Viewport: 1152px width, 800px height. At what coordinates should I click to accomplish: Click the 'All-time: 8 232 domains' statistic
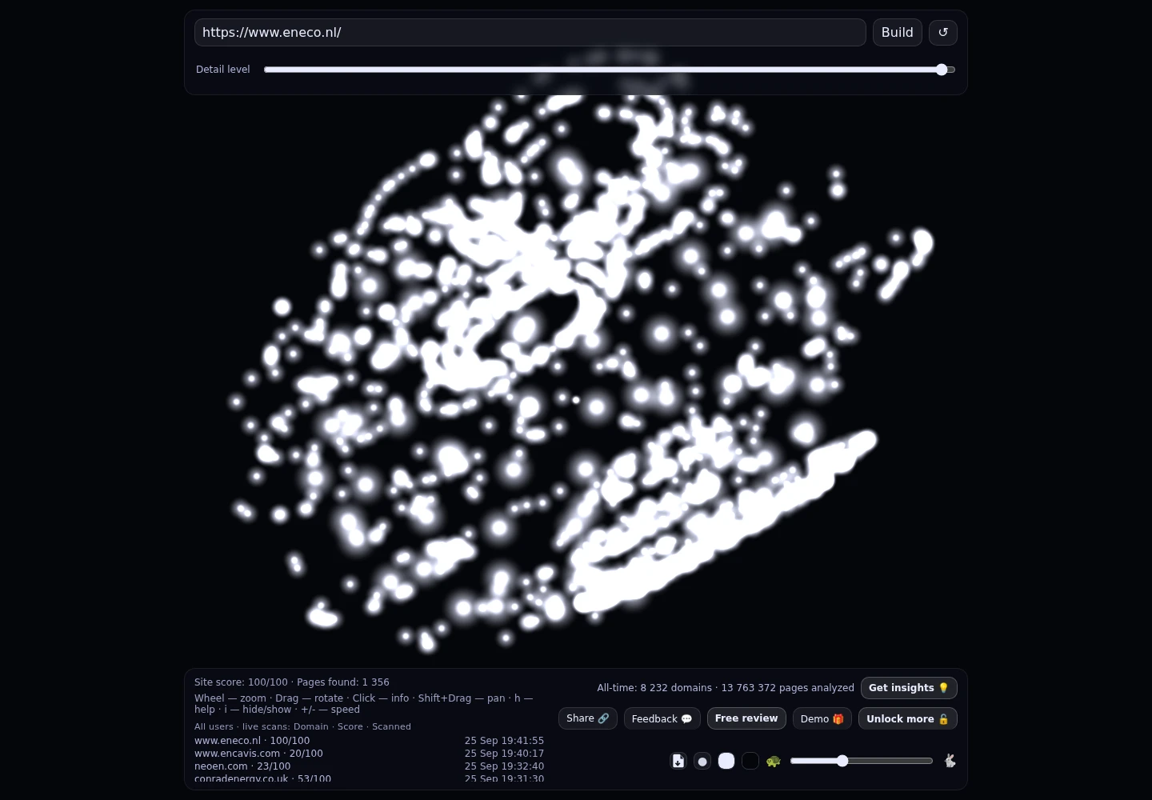click(654, 688)
